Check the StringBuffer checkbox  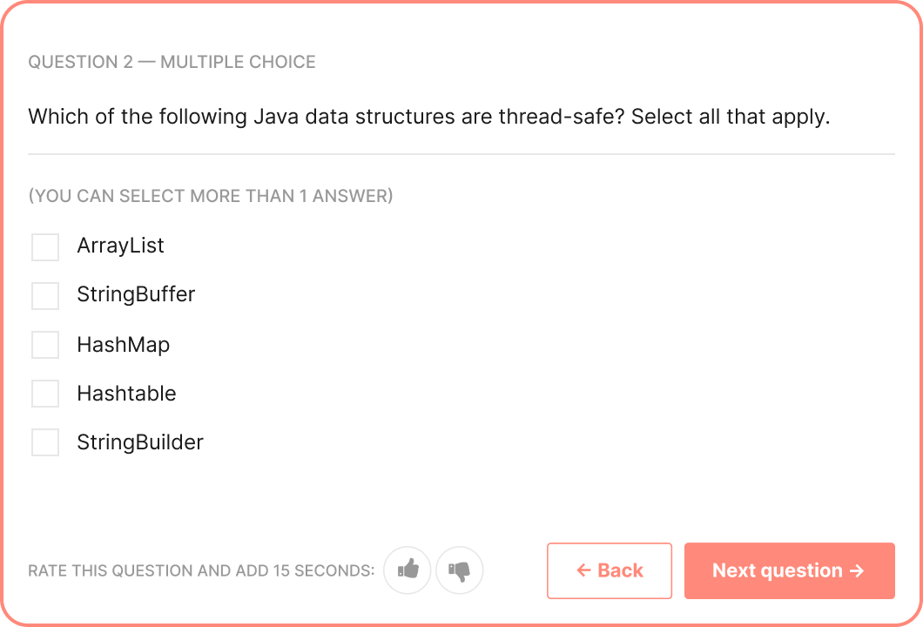pos(45,295)
